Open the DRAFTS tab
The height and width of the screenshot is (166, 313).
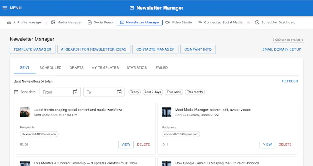pyautogui.click(x=76, y=67)
